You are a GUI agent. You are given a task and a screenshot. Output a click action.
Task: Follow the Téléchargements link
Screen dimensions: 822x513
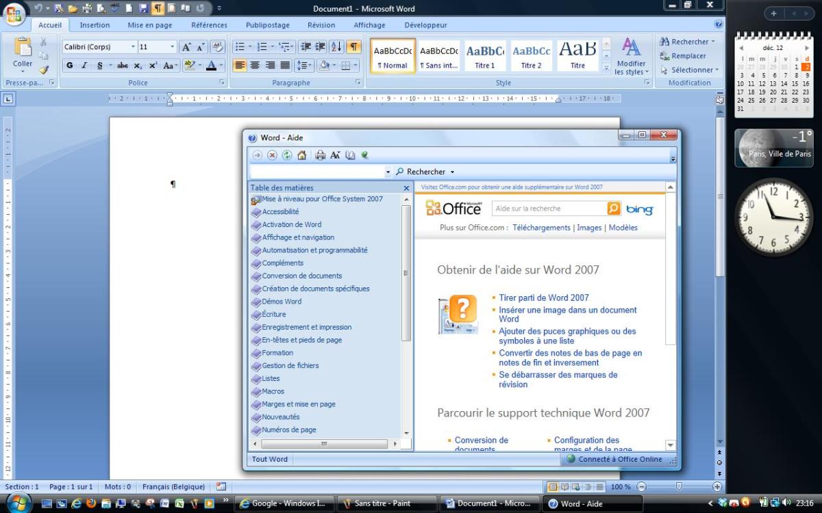[x=541, y=228]
